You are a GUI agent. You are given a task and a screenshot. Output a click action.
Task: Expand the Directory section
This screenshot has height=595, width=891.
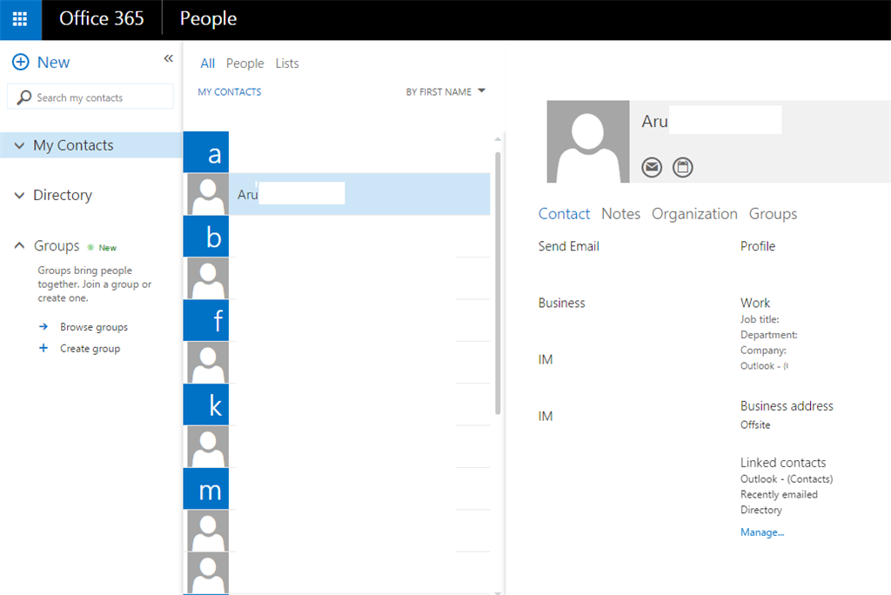(19, 196)
